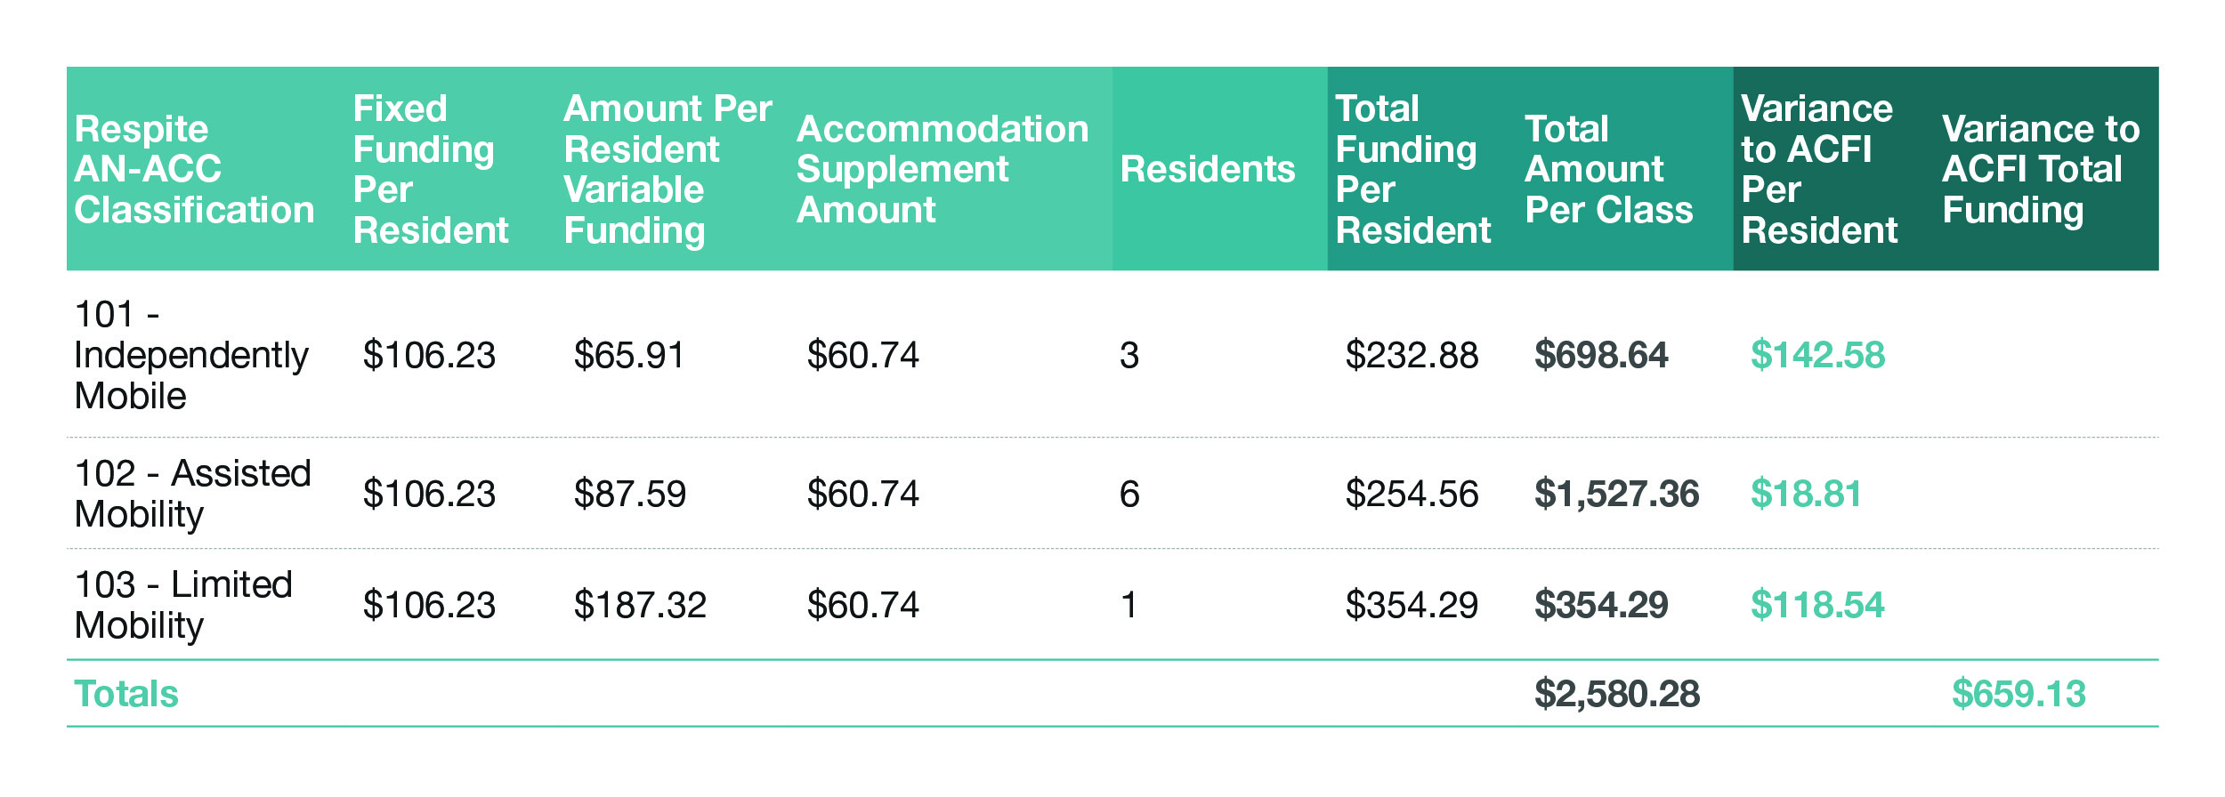Click the 102 - Assisted Mobility row label
2225x797 pixels.
193,494
